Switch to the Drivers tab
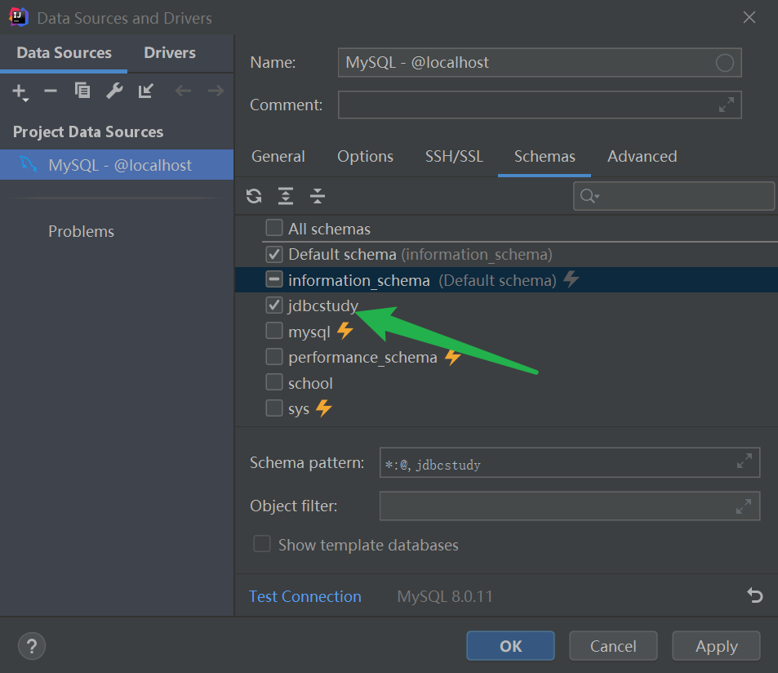Image resolution: width=778 pixels, height=673 pixels. [x=170, y=53]
